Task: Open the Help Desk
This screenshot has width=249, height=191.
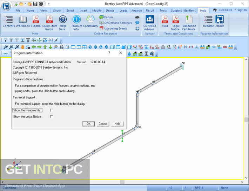Action: (x=63, y=23)
